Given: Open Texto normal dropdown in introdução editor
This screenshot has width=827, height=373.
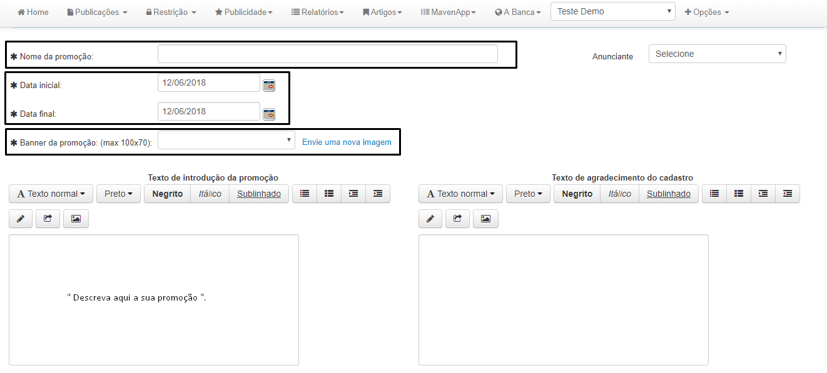Looking at the screenshot, I should [51, 194].
